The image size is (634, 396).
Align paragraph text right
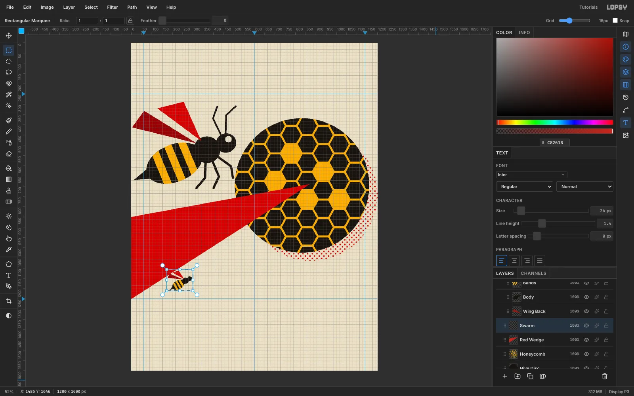point(527,261)
